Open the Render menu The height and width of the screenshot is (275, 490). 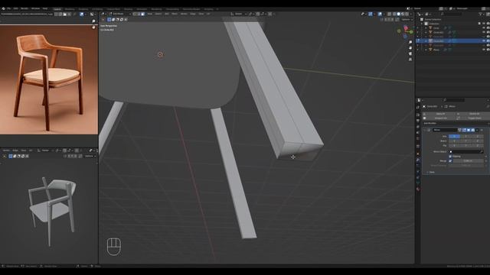(24, 8)
